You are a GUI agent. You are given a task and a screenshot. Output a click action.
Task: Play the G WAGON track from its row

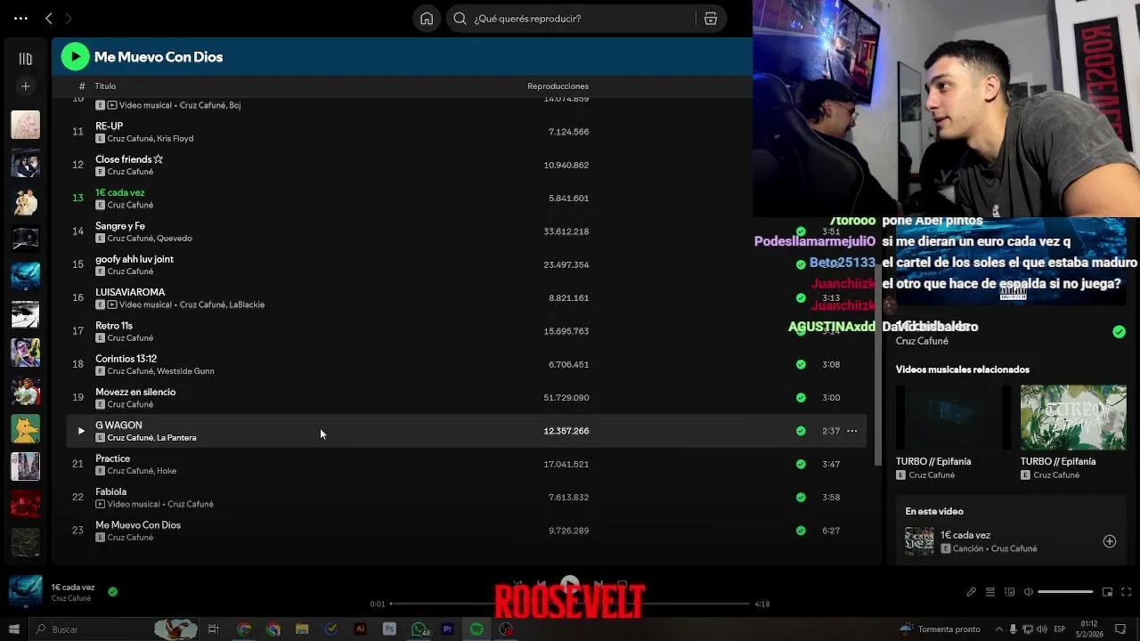81,431
